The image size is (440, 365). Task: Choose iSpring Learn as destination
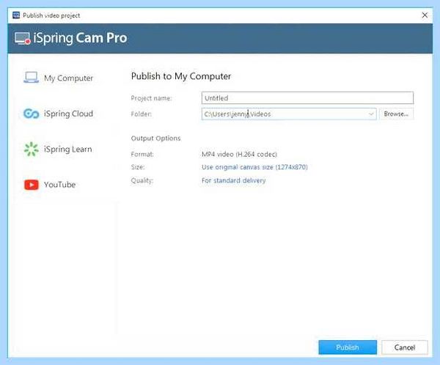coord(59,149)
